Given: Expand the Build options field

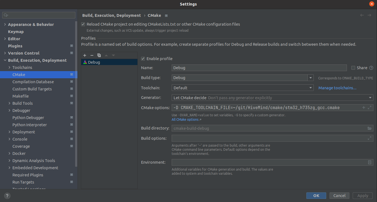Looking at the screenshot, I should click(370, 138).
